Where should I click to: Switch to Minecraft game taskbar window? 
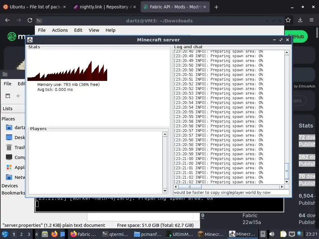(212, 234)
